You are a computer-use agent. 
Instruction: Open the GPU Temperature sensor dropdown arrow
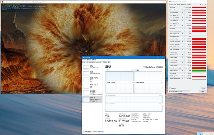(x=183, y=13)
